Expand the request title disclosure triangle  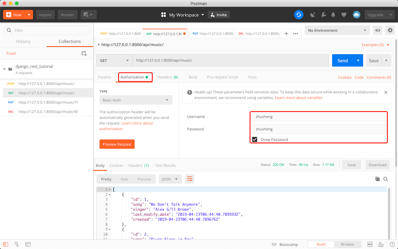[x=99, y=45]
